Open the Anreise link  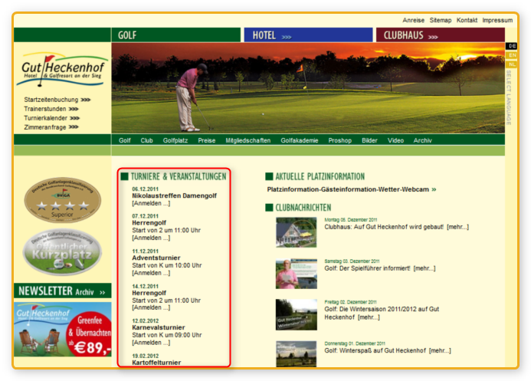(x=413, y=21)
